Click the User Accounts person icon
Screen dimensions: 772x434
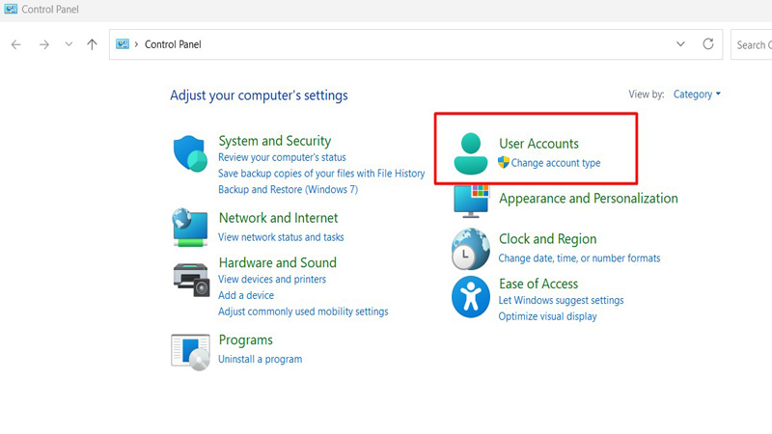(471, 153)
